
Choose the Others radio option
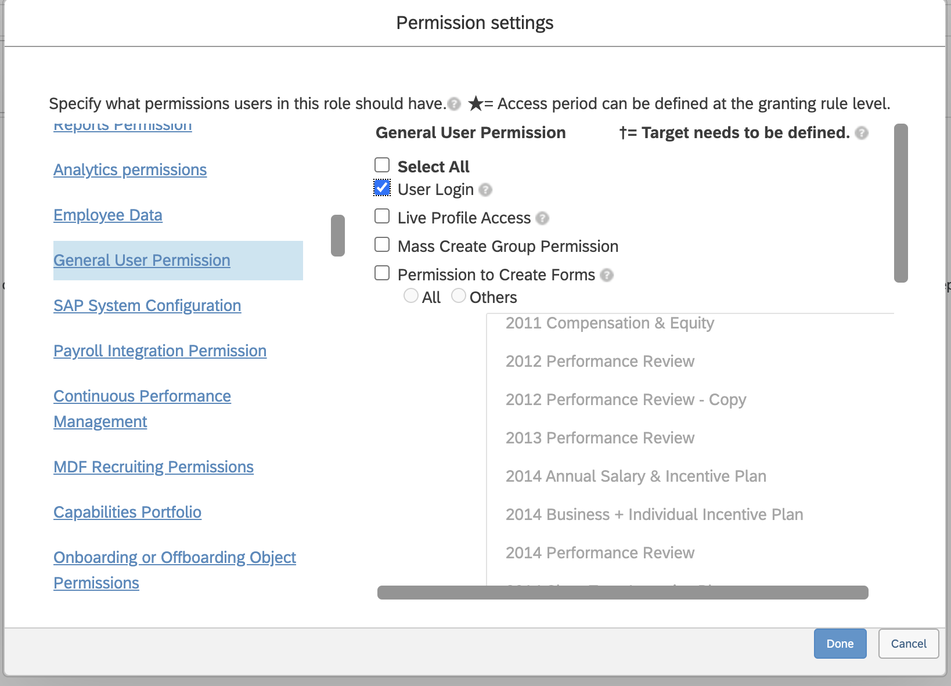coord(459,296)
